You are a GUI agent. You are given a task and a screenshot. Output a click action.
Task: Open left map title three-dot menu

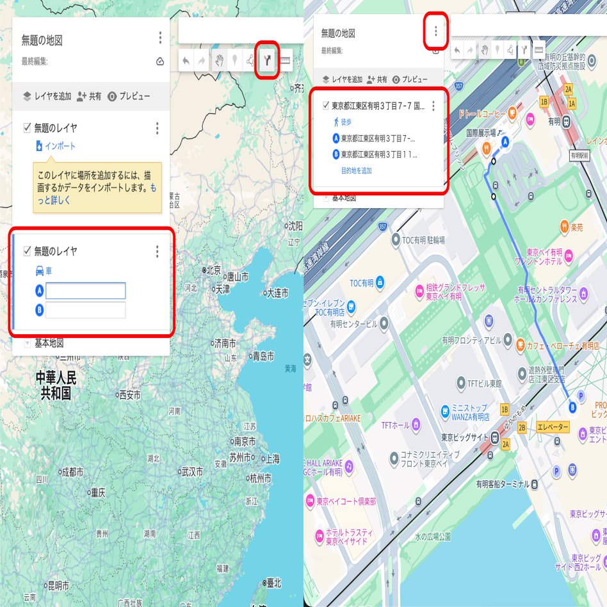160,38
